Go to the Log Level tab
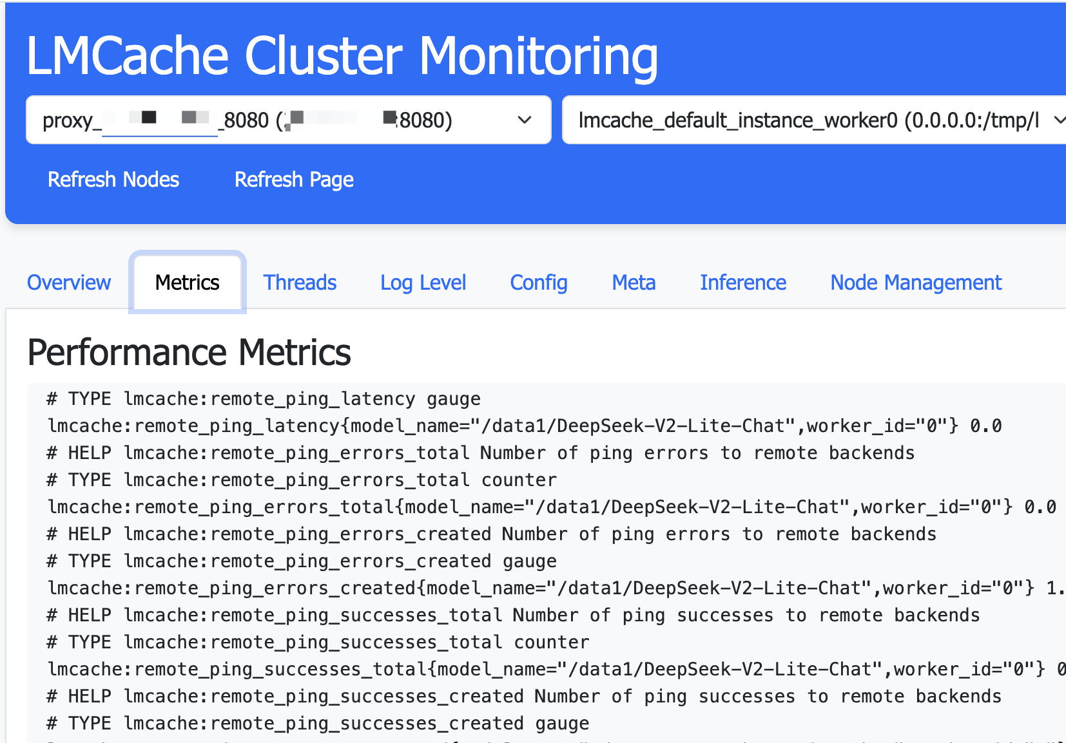Viewport: 1066px width, 743px height. [423, 282]
